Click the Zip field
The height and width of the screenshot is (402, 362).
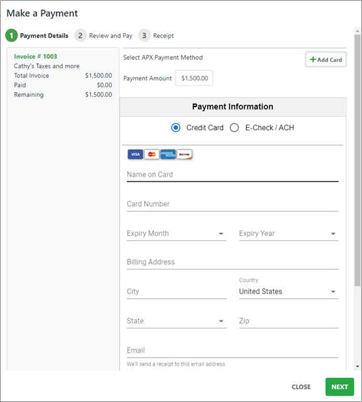289,321
